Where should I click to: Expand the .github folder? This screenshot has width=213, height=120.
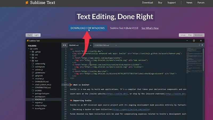(31, 52)
